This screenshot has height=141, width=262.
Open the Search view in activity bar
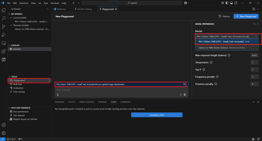point(4,18)
